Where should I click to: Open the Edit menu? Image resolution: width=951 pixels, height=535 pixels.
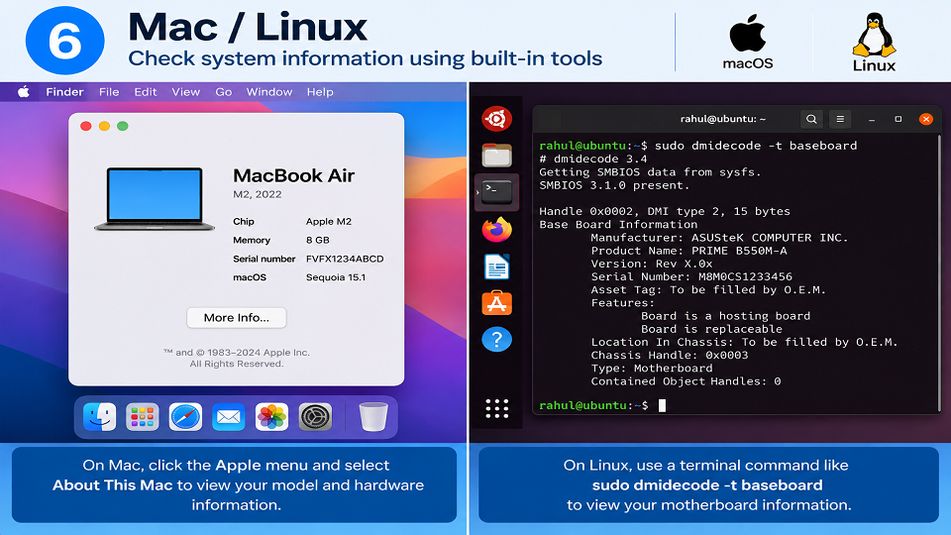[146, 91]
